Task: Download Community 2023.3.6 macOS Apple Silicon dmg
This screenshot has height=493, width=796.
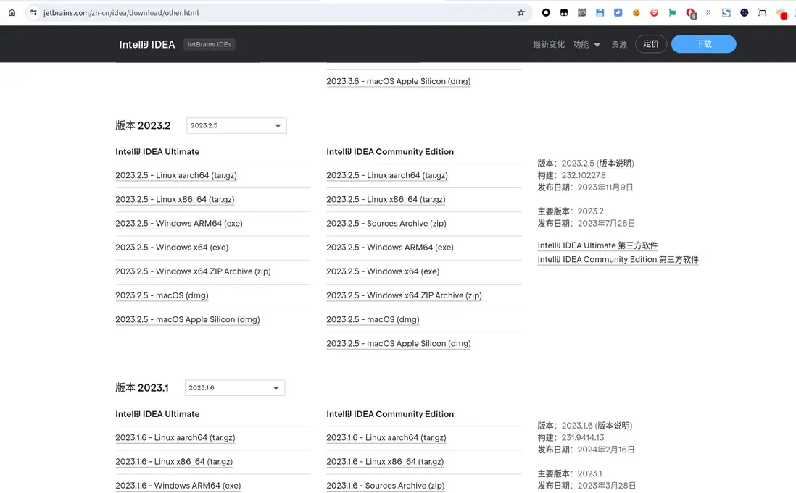Action: (399, 81)
